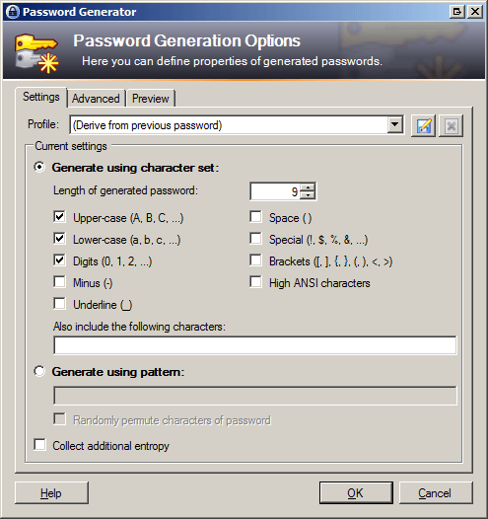Image resolution: width=488 pixels, height=519 pixels.
Task: Click the window close button
Action: 475,12
